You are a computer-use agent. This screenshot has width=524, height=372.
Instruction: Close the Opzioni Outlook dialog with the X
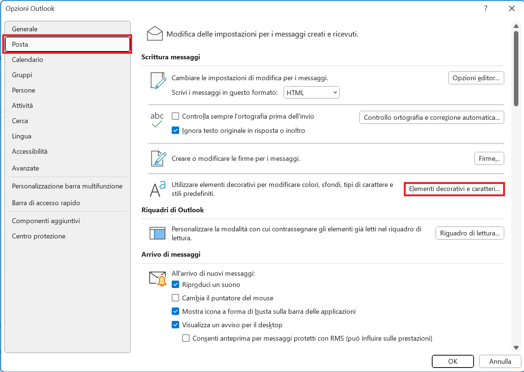coord(512,8)
